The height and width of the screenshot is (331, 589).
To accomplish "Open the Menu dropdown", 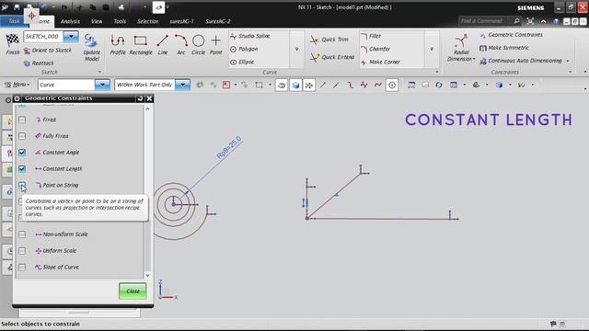I will pos(17,85).
